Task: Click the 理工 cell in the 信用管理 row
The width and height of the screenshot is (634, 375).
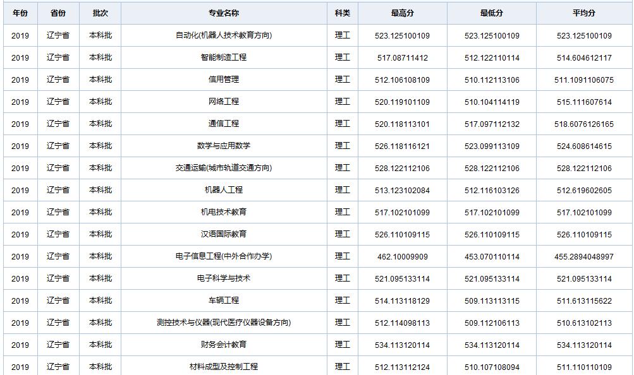Action: pyautogui.click(x=342, y=79)
